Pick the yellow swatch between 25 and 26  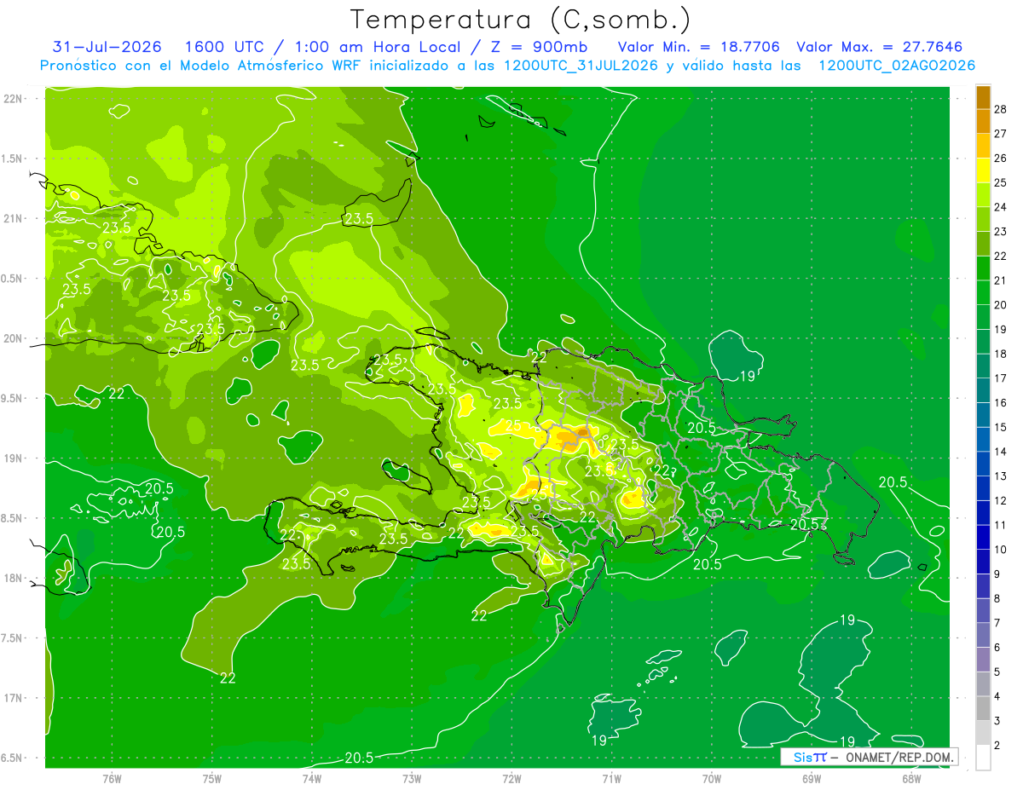(x=983, y=170)
